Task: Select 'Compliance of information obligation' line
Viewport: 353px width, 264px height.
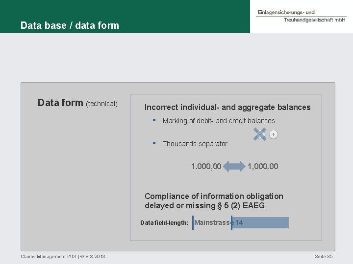Action: click(x=214, y=196)
